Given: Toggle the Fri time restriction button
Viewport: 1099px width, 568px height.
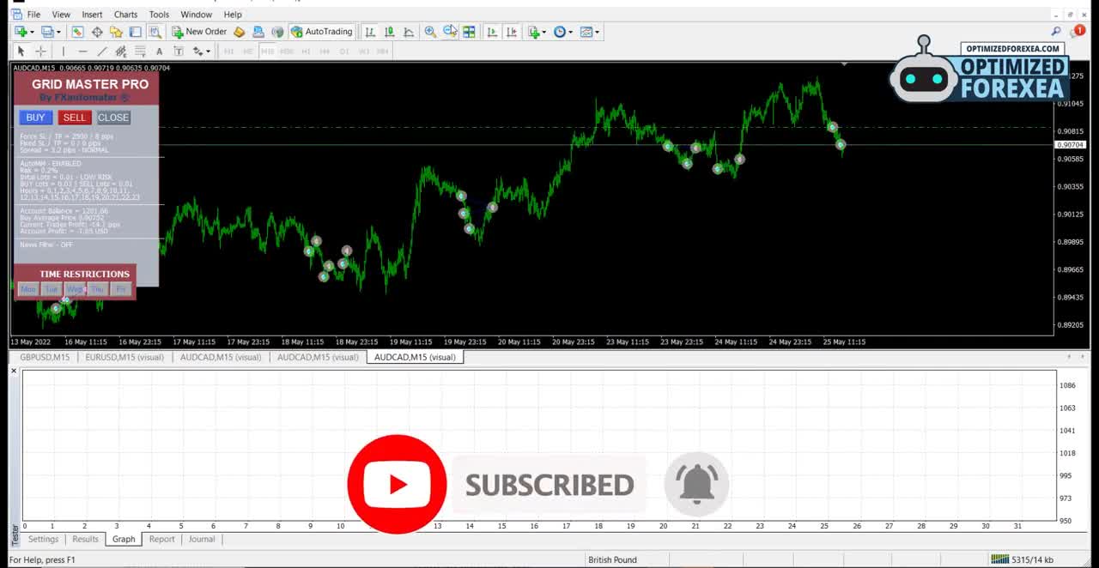Looking at the screenshot, I should [121, 289].
